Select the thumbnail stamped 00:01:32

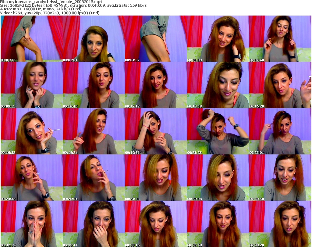[x=32, y=39]
